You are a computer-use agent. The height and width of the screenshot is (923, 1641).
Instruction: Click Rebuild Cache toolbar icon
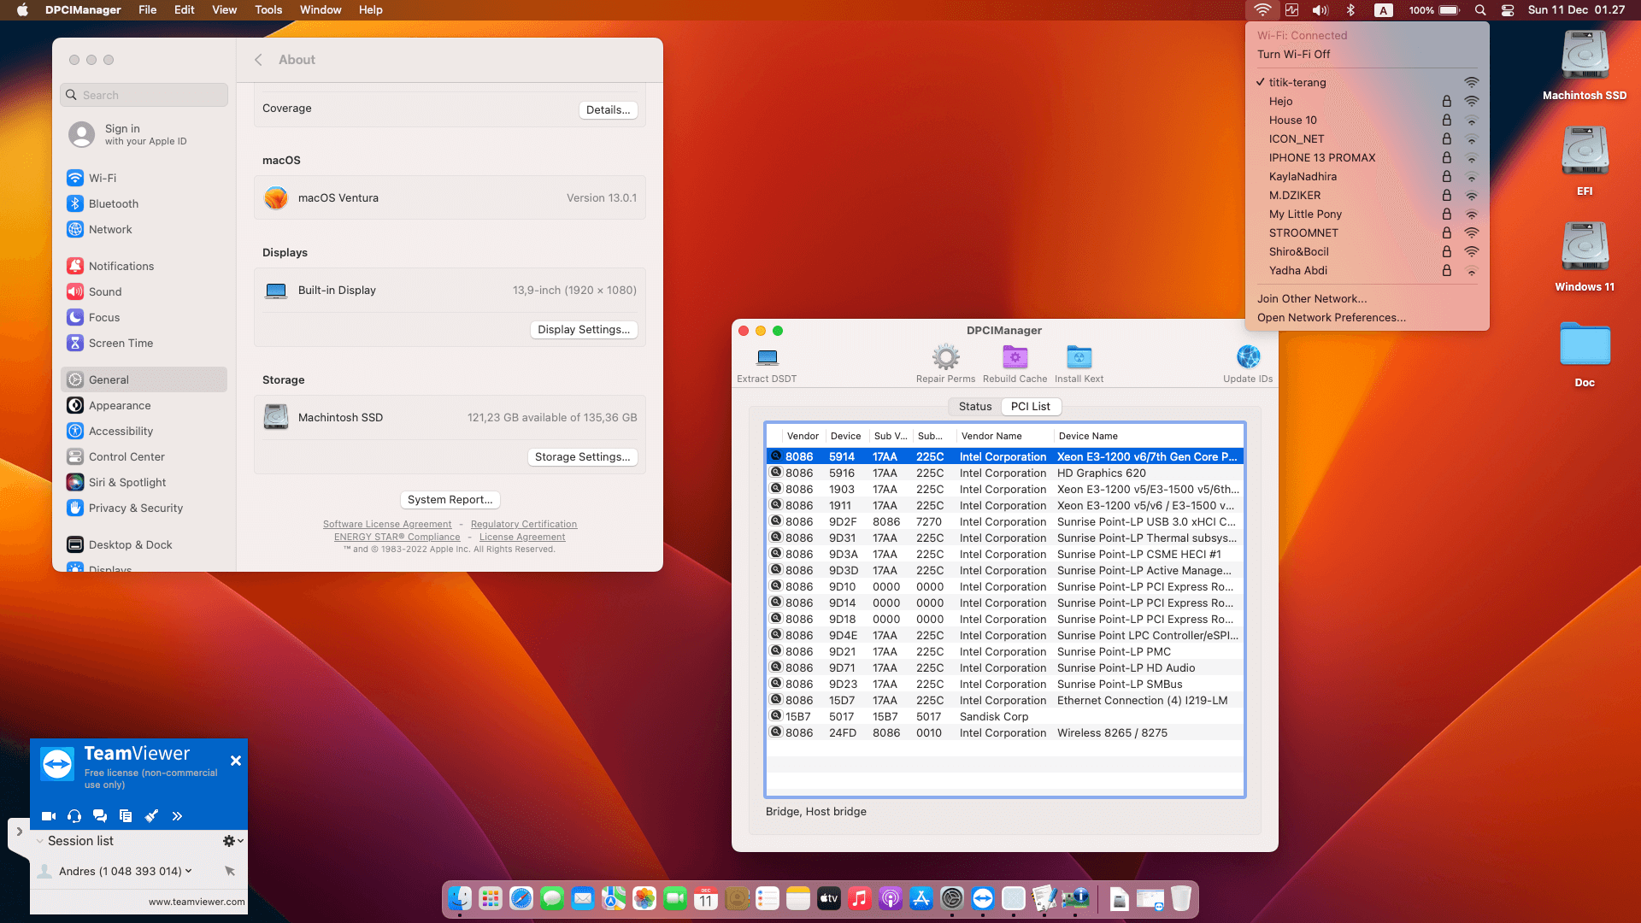coord(1015,356)
